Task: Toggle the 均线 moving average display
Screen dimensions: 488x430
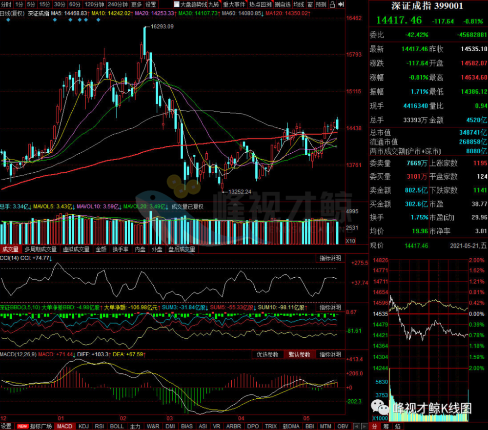Action: [x=299, y=4]
